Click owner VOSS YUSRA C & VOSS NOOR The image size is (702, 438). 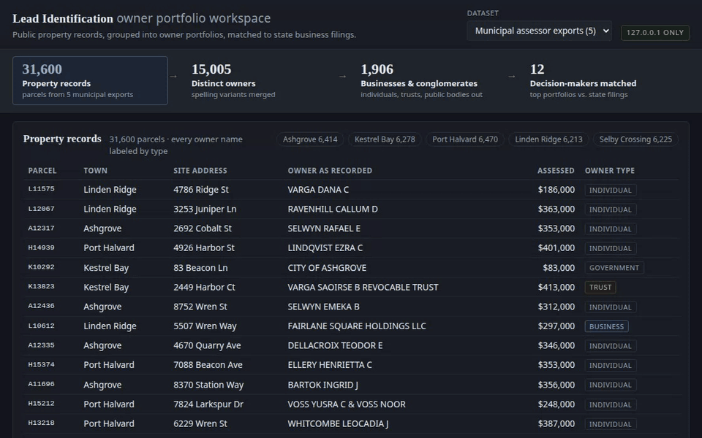(347, 404)
